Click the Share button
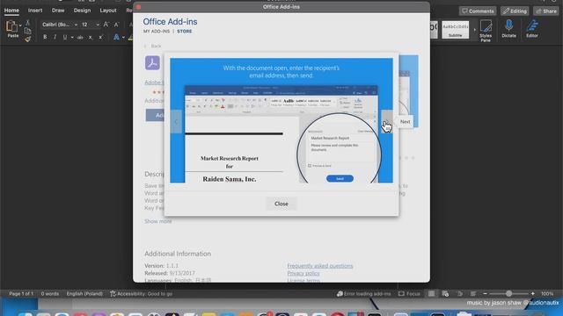The height and width of the screenshot is (316, 563). (x=546, y=11)
